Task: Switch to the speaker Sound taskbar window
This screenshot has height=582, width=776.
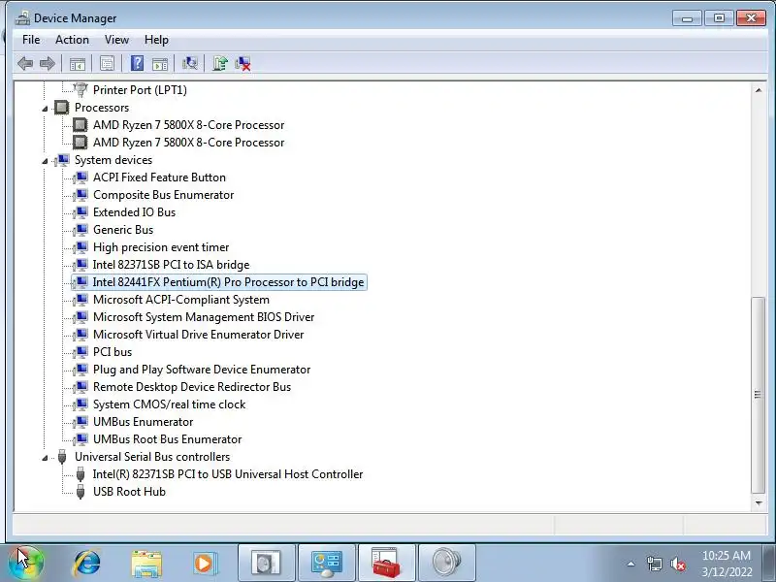Action: click(x=446, y=563)
